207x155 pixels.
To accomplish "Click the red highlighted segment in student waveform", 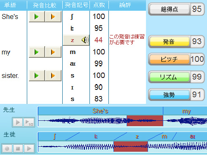I will pyautogui.click(x=131, y=146).
